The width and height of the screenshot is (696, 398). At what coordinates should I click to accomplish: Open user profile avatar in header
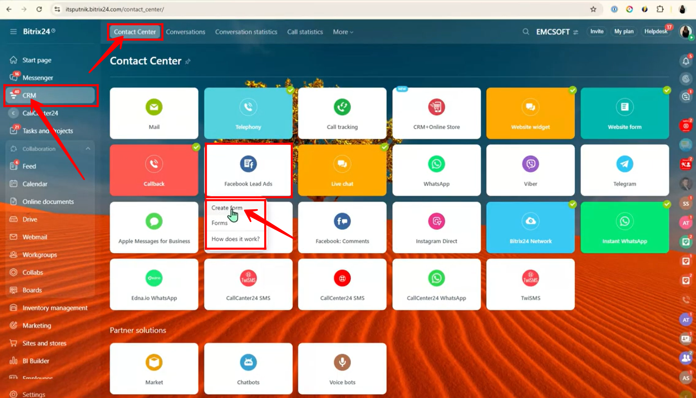click(686, 32)
